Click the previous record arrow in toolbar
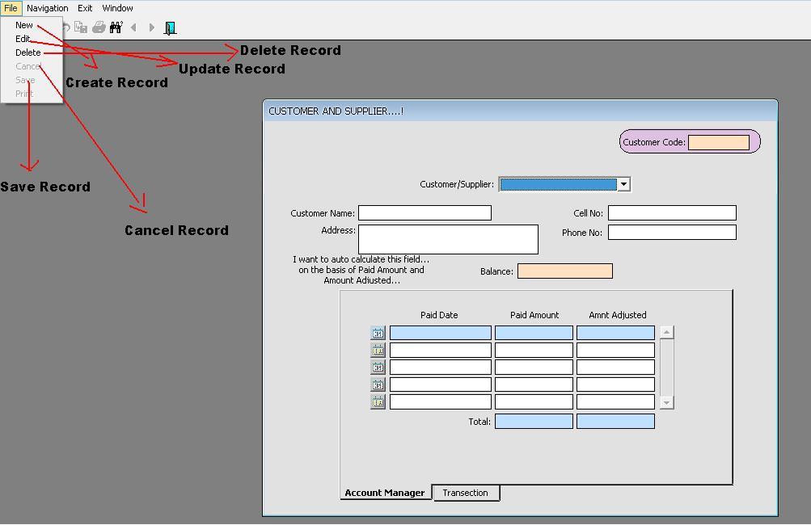 click(133, 27)
